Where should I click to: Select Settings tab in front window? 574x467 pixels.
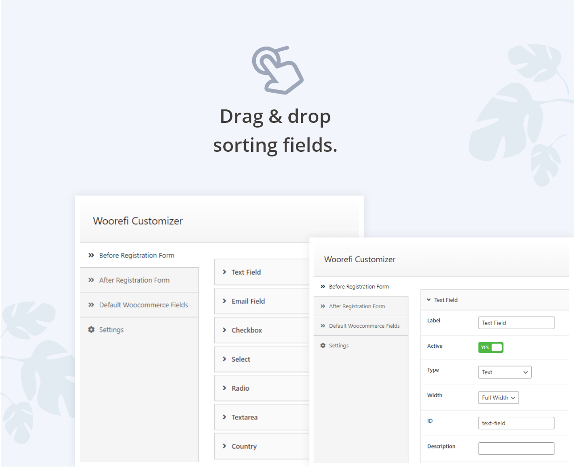point(361,345)
